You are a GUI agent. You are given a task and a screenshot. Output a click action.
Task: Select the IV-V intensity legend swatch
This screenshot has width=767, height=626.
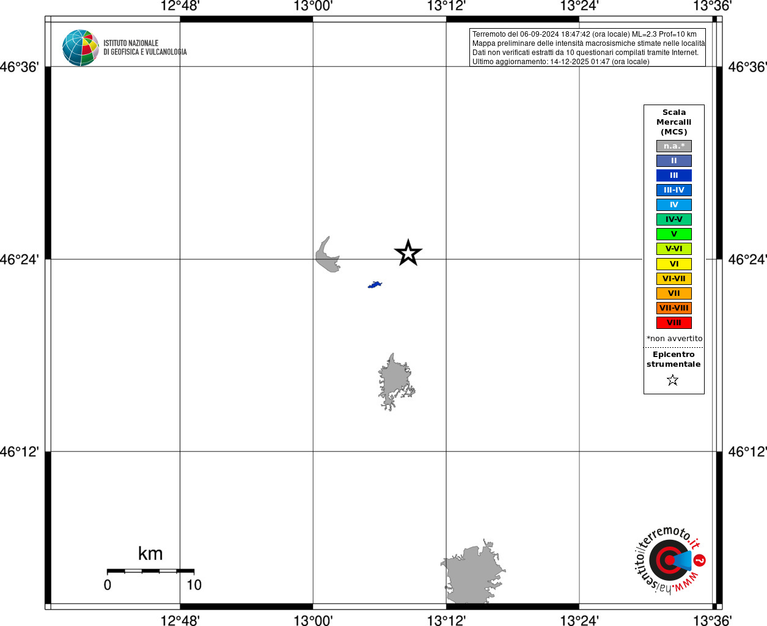tap(674, 219)
